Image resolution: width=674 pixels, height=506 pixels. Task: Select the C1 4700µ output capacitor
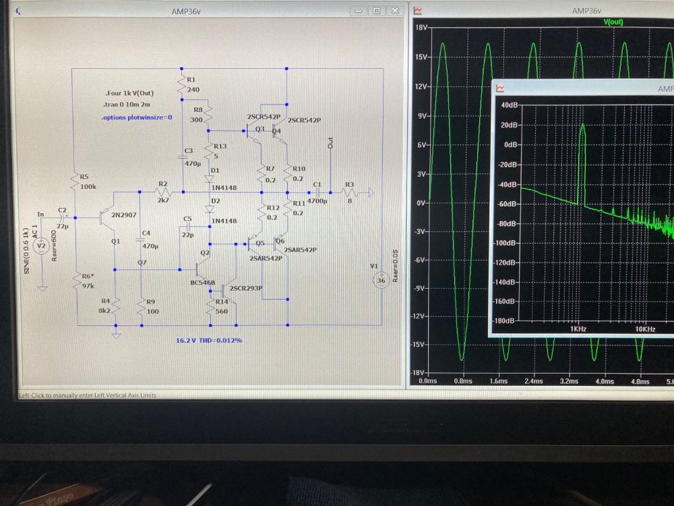tap(316, 192)
